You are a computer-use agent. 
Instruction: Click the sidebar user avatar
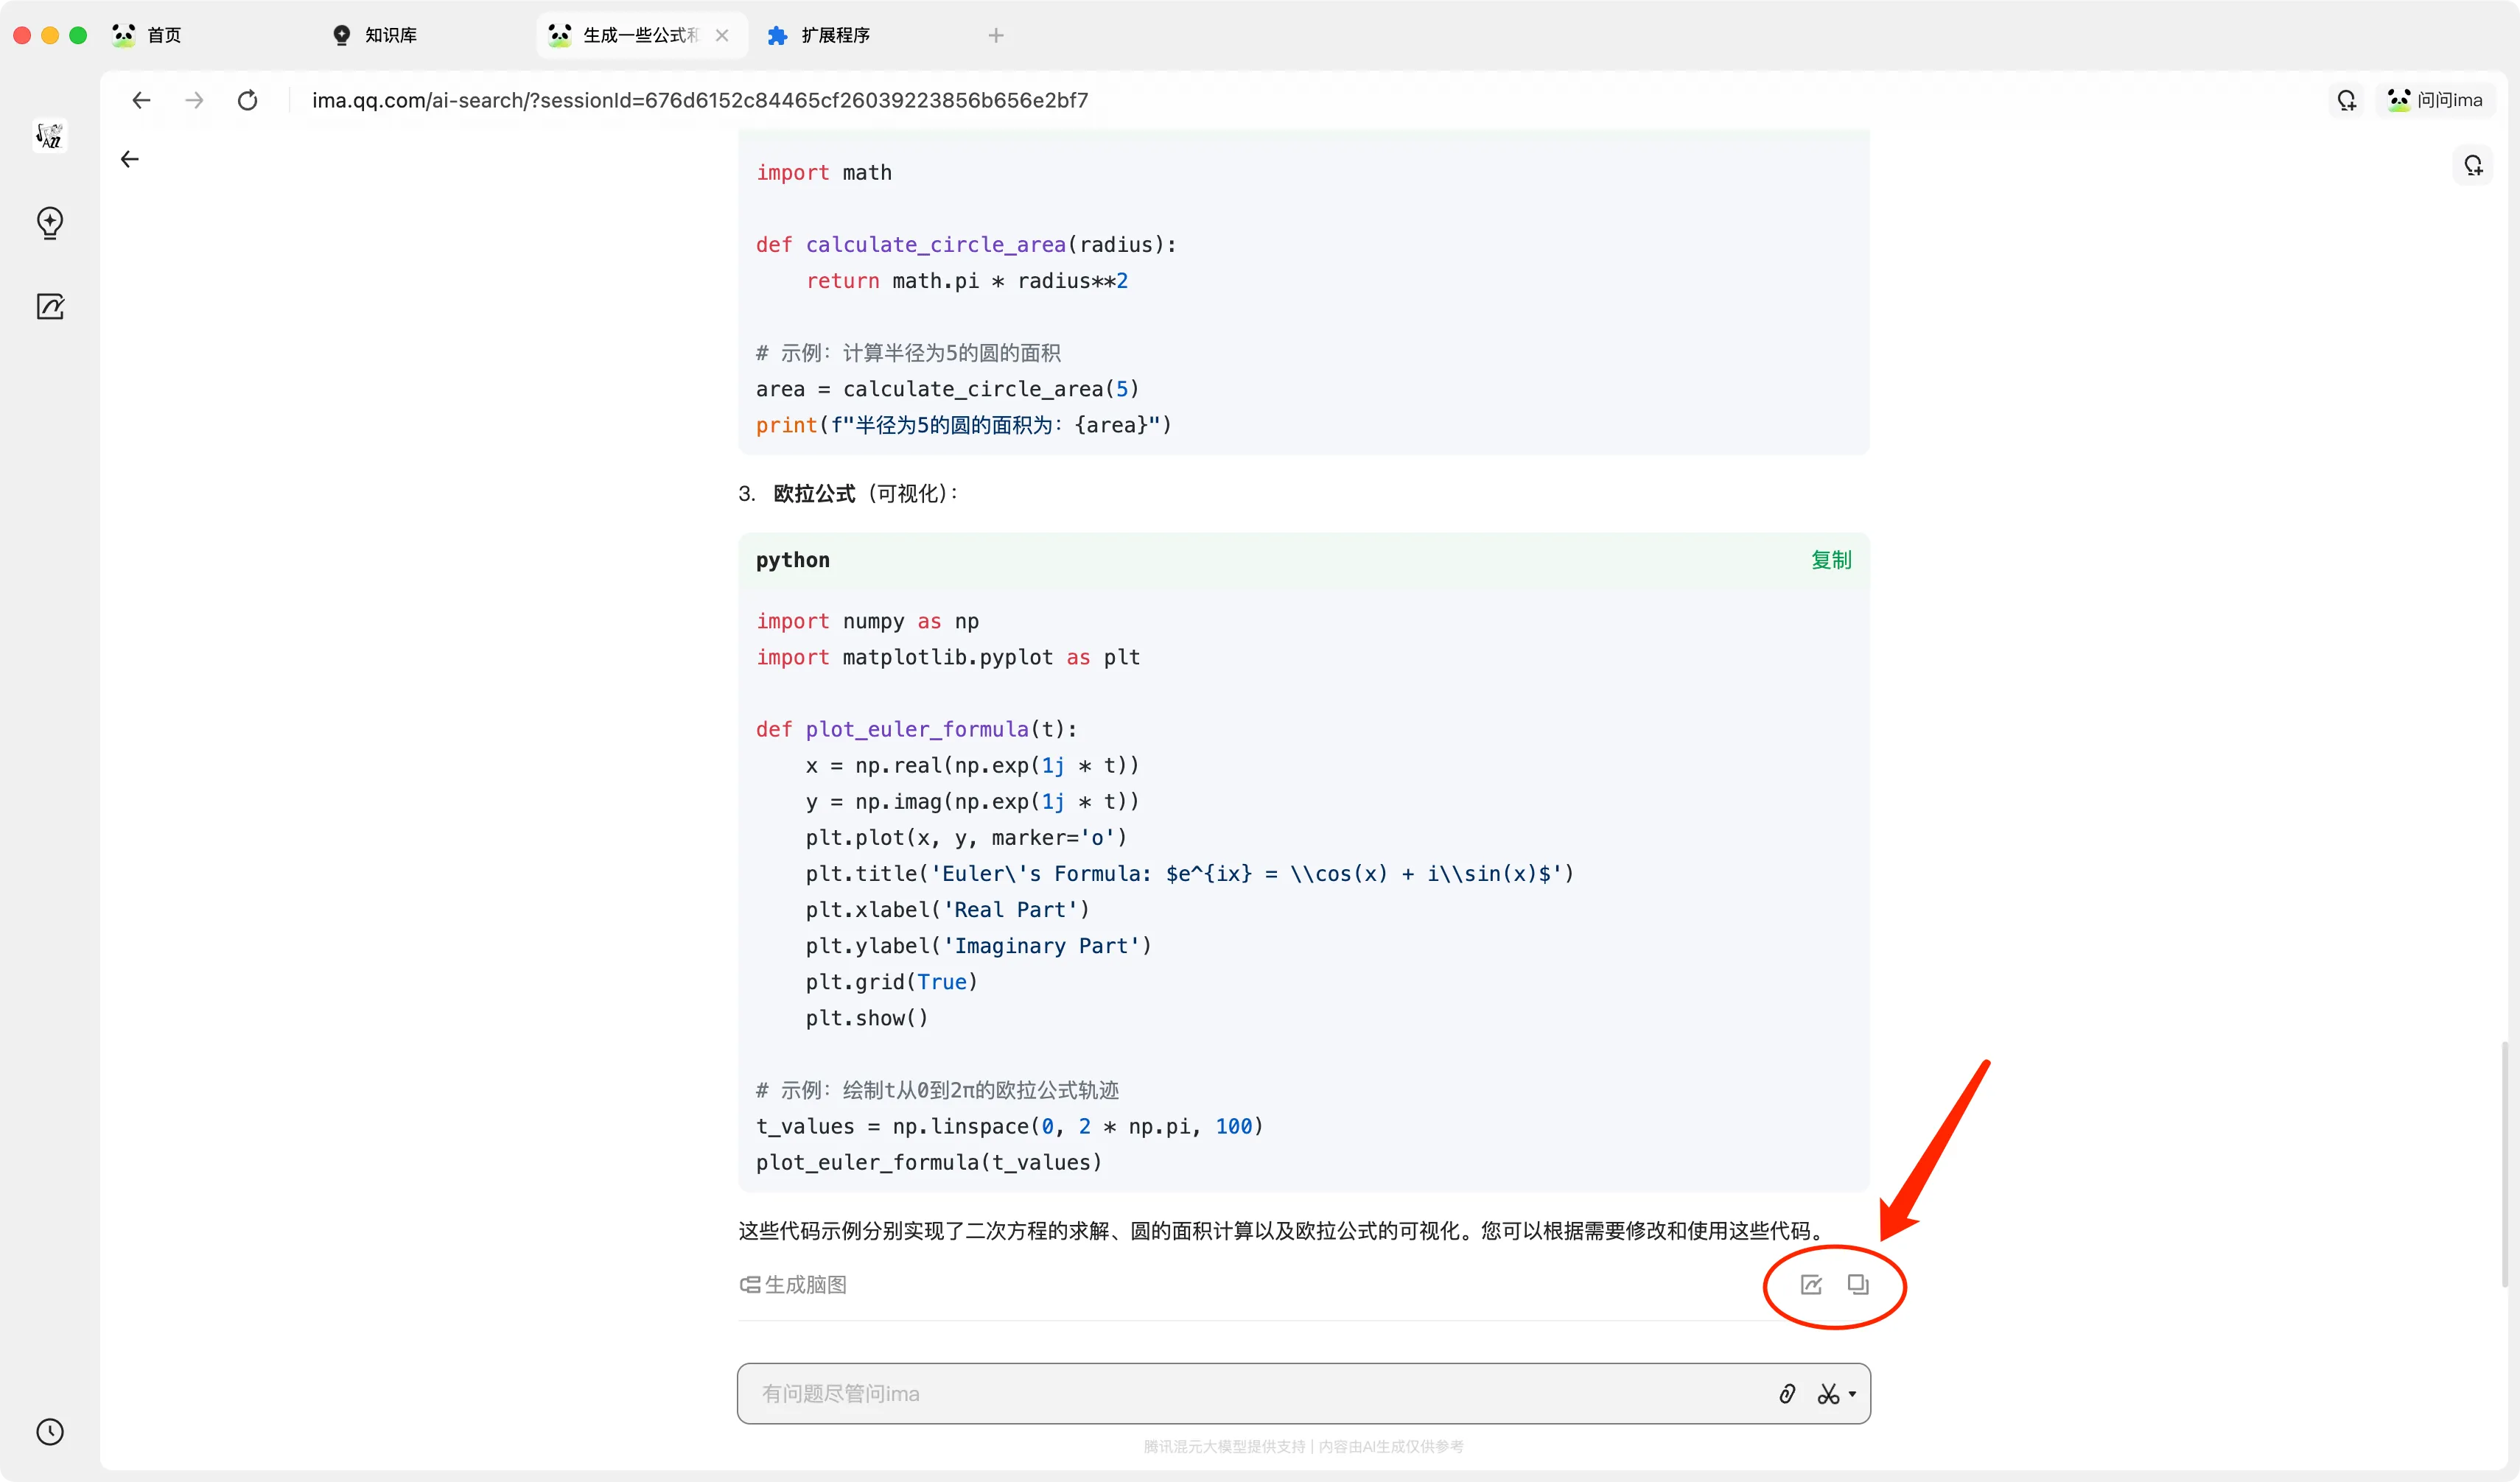pos(50,135)
